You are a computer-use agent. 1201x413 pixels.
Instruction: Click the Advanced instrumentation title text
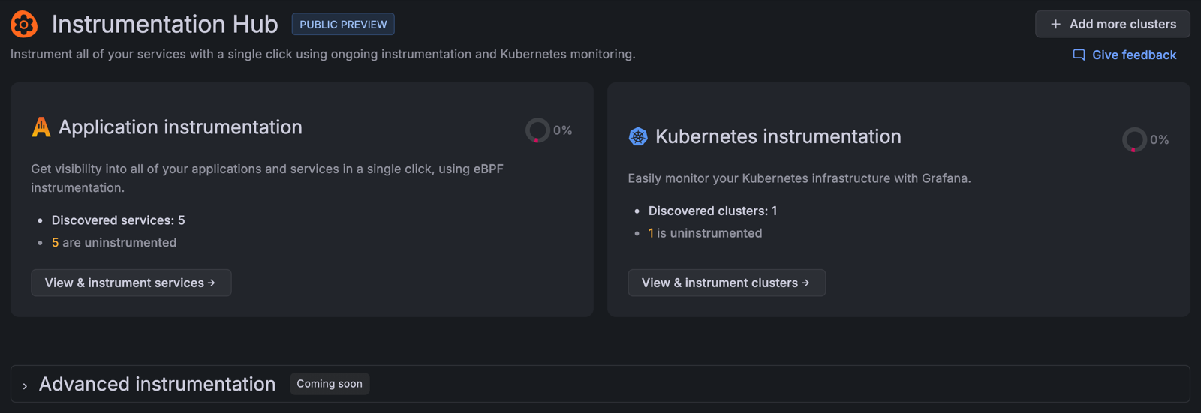click(x=158, y=384)
